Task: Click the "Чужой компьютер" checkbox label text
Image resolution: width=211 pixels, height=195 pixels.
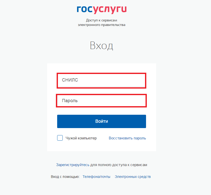Action: 81,138
